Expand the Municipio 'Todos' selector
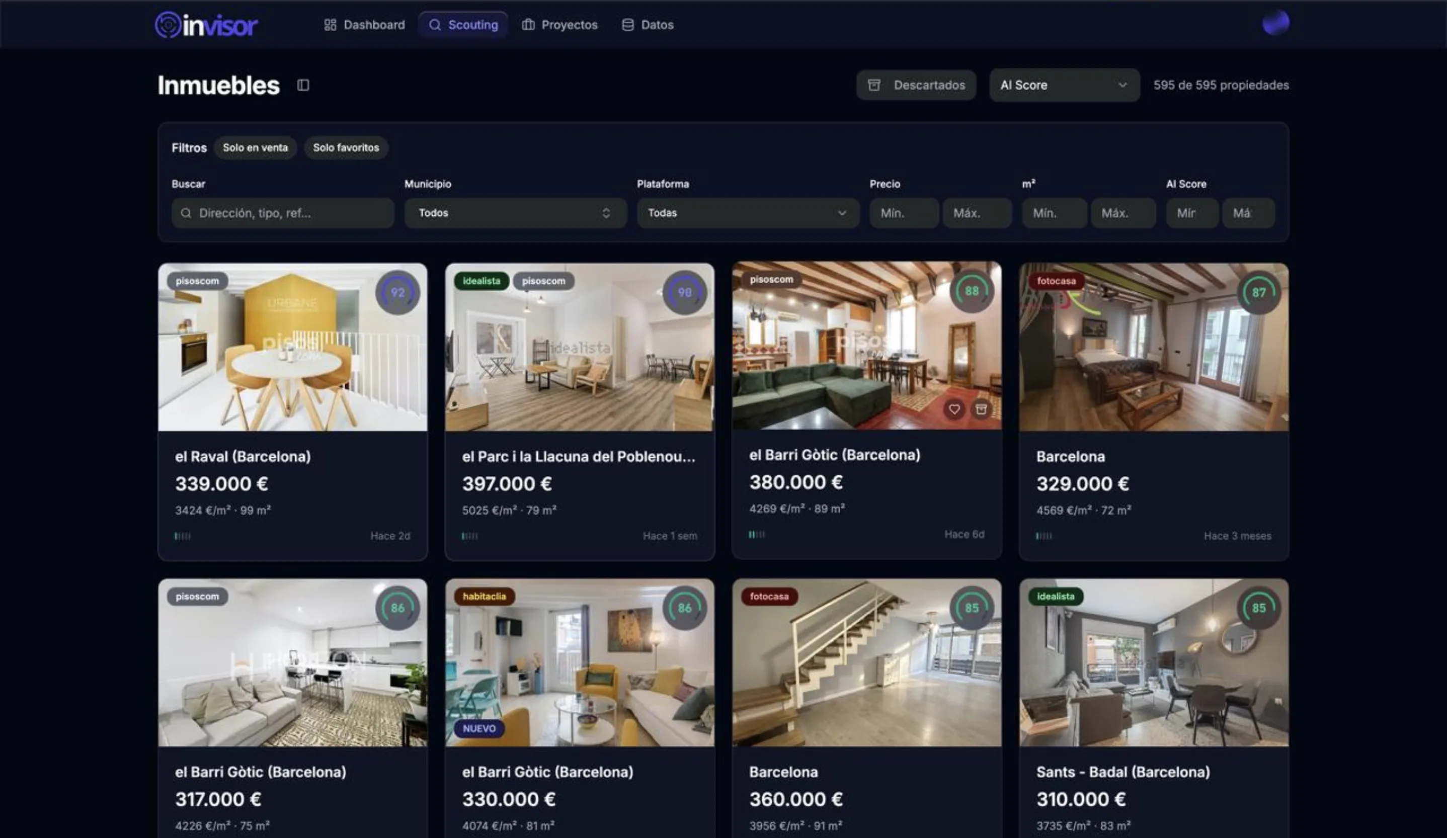 515,213
